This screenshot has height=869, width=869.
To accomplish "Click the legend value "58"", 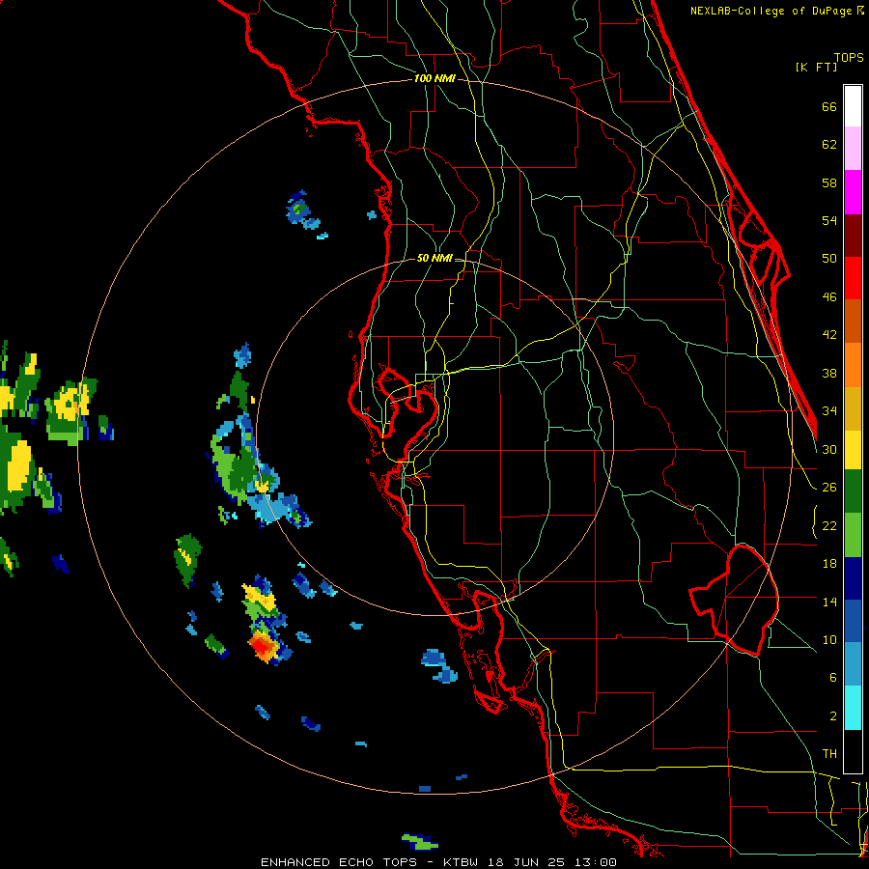I will (x=829, y=182).
